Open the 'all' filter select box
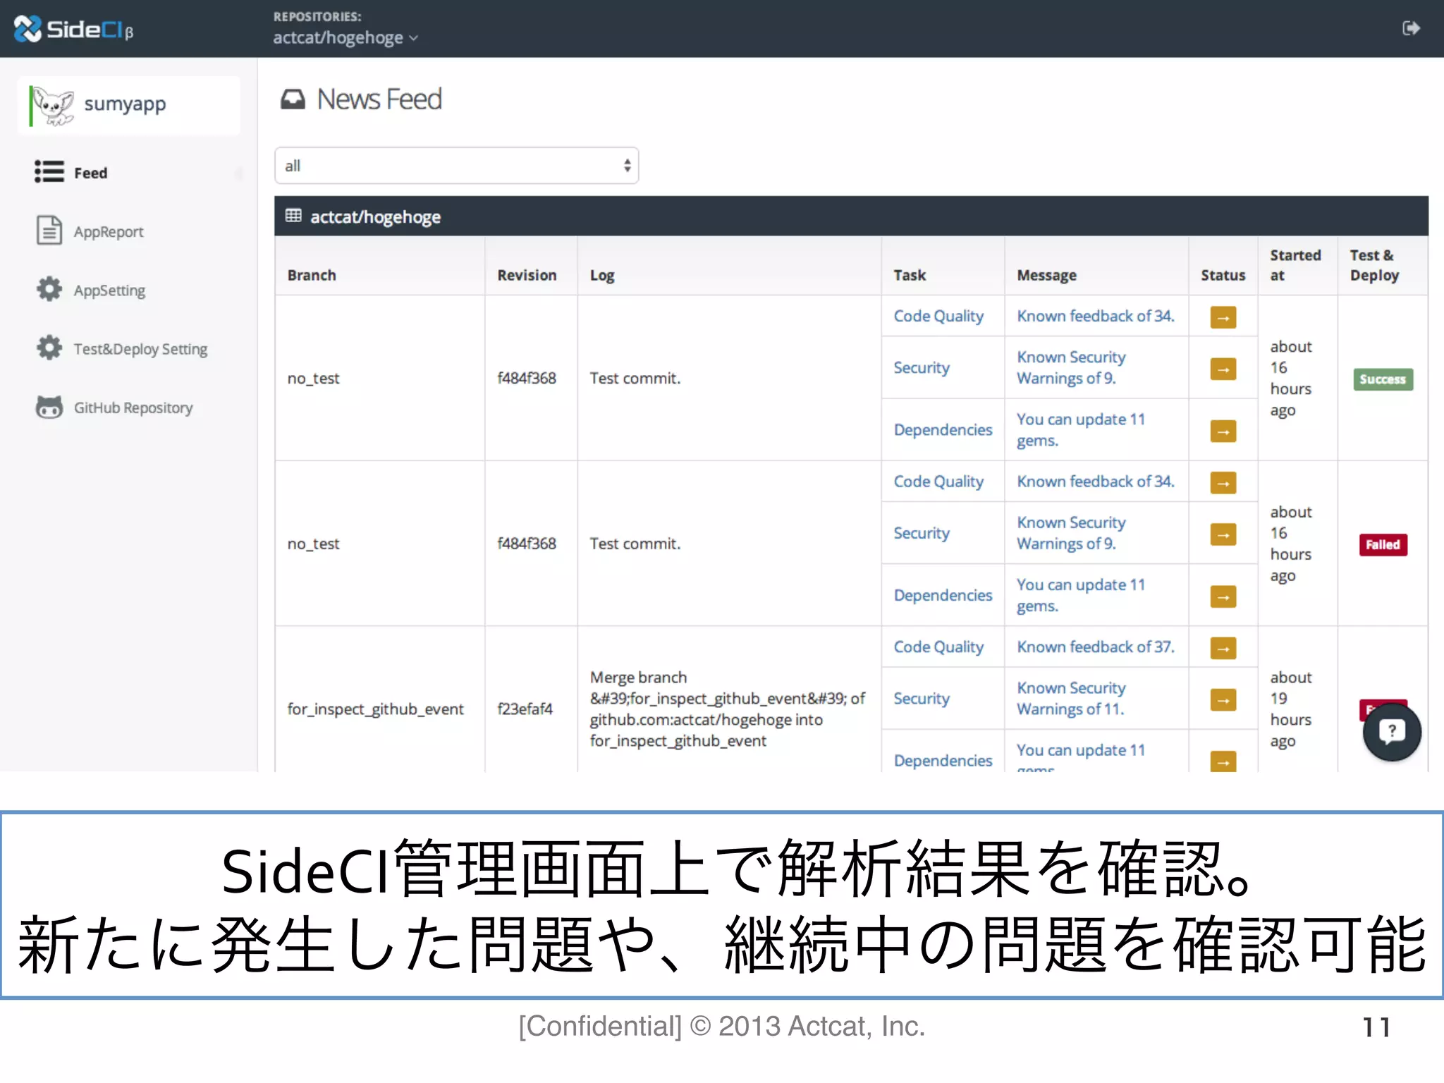The width and height of the screenshot is (1444, 1083). (456, 166)
